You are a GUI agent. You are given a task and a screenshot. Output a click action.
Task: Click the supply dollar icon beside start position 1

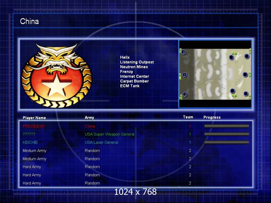click(180, 76)
